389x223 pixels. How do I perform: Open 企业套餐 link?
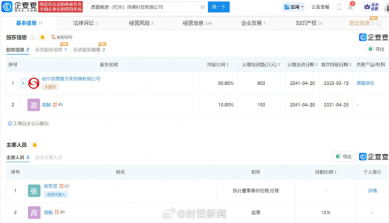click(320, 7)
